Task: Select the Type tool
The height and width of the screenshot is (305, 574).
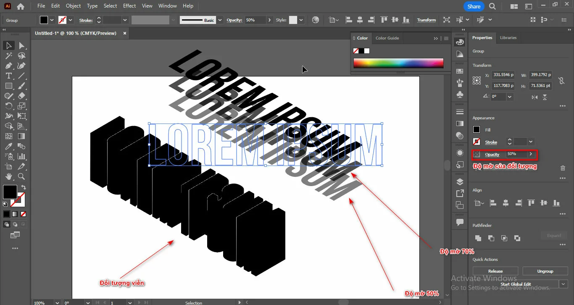Action: tap(9, 76)
